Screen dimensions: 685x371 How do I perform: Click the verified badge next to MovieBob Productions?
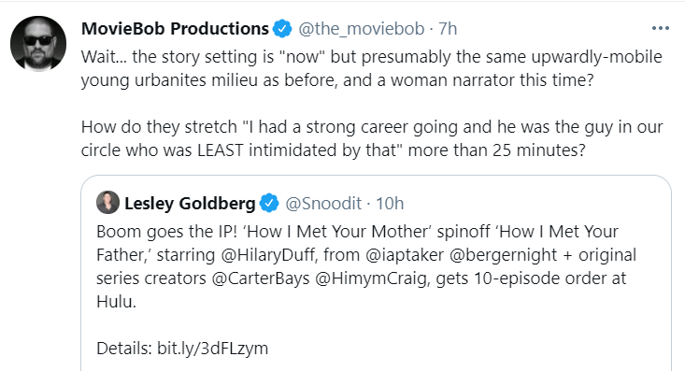tap(282, 29)
